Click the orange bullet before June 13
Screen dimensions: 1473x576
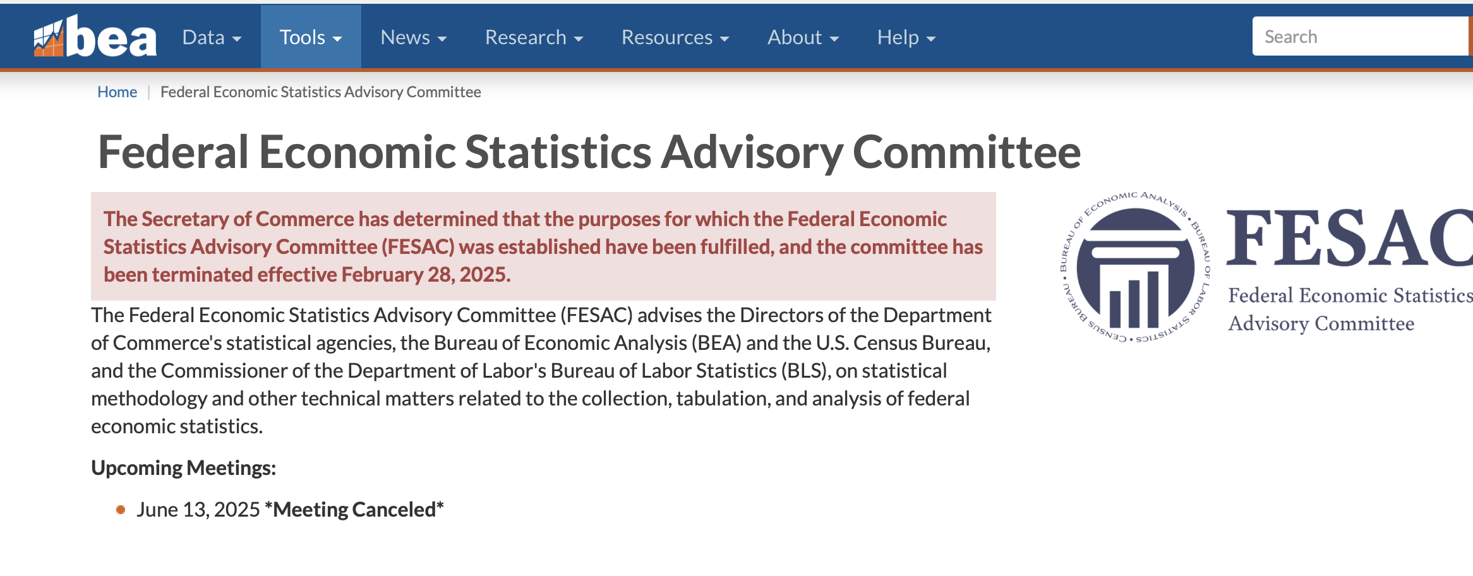[121, 510]
